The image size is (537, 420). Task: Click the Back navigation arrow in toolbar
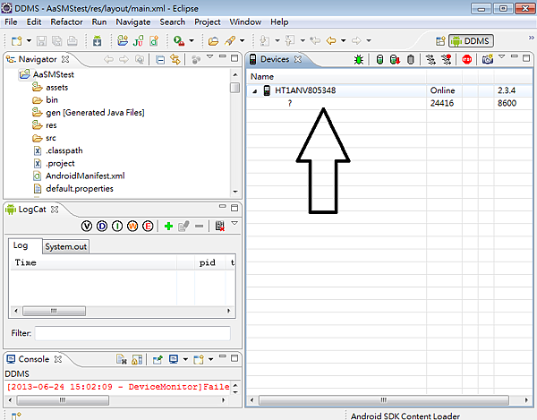[x=331, y=41]
